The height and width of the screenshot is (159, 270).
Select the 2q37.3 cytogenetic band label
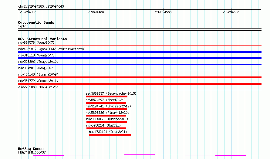click(24, 26)
